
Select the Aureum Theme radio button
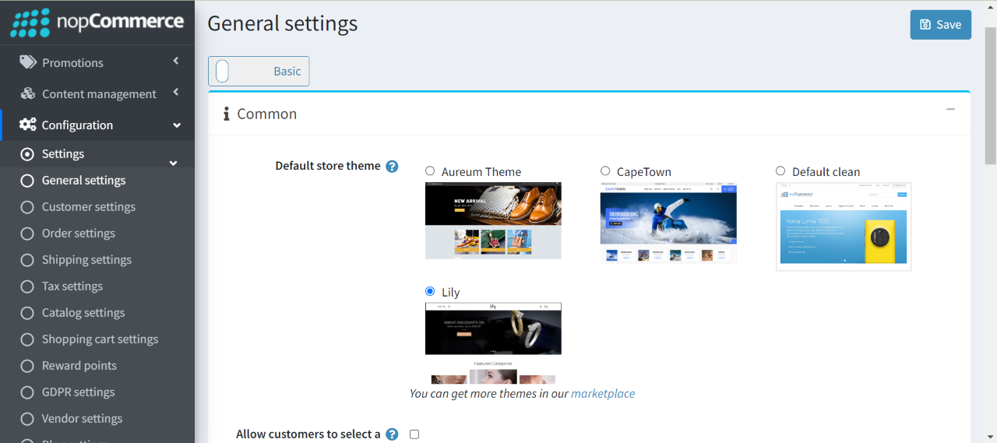pos(430,171)
